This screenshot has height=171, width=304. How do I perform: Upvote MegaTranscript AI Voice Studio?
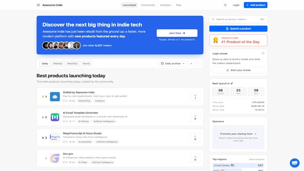(195, 138)
